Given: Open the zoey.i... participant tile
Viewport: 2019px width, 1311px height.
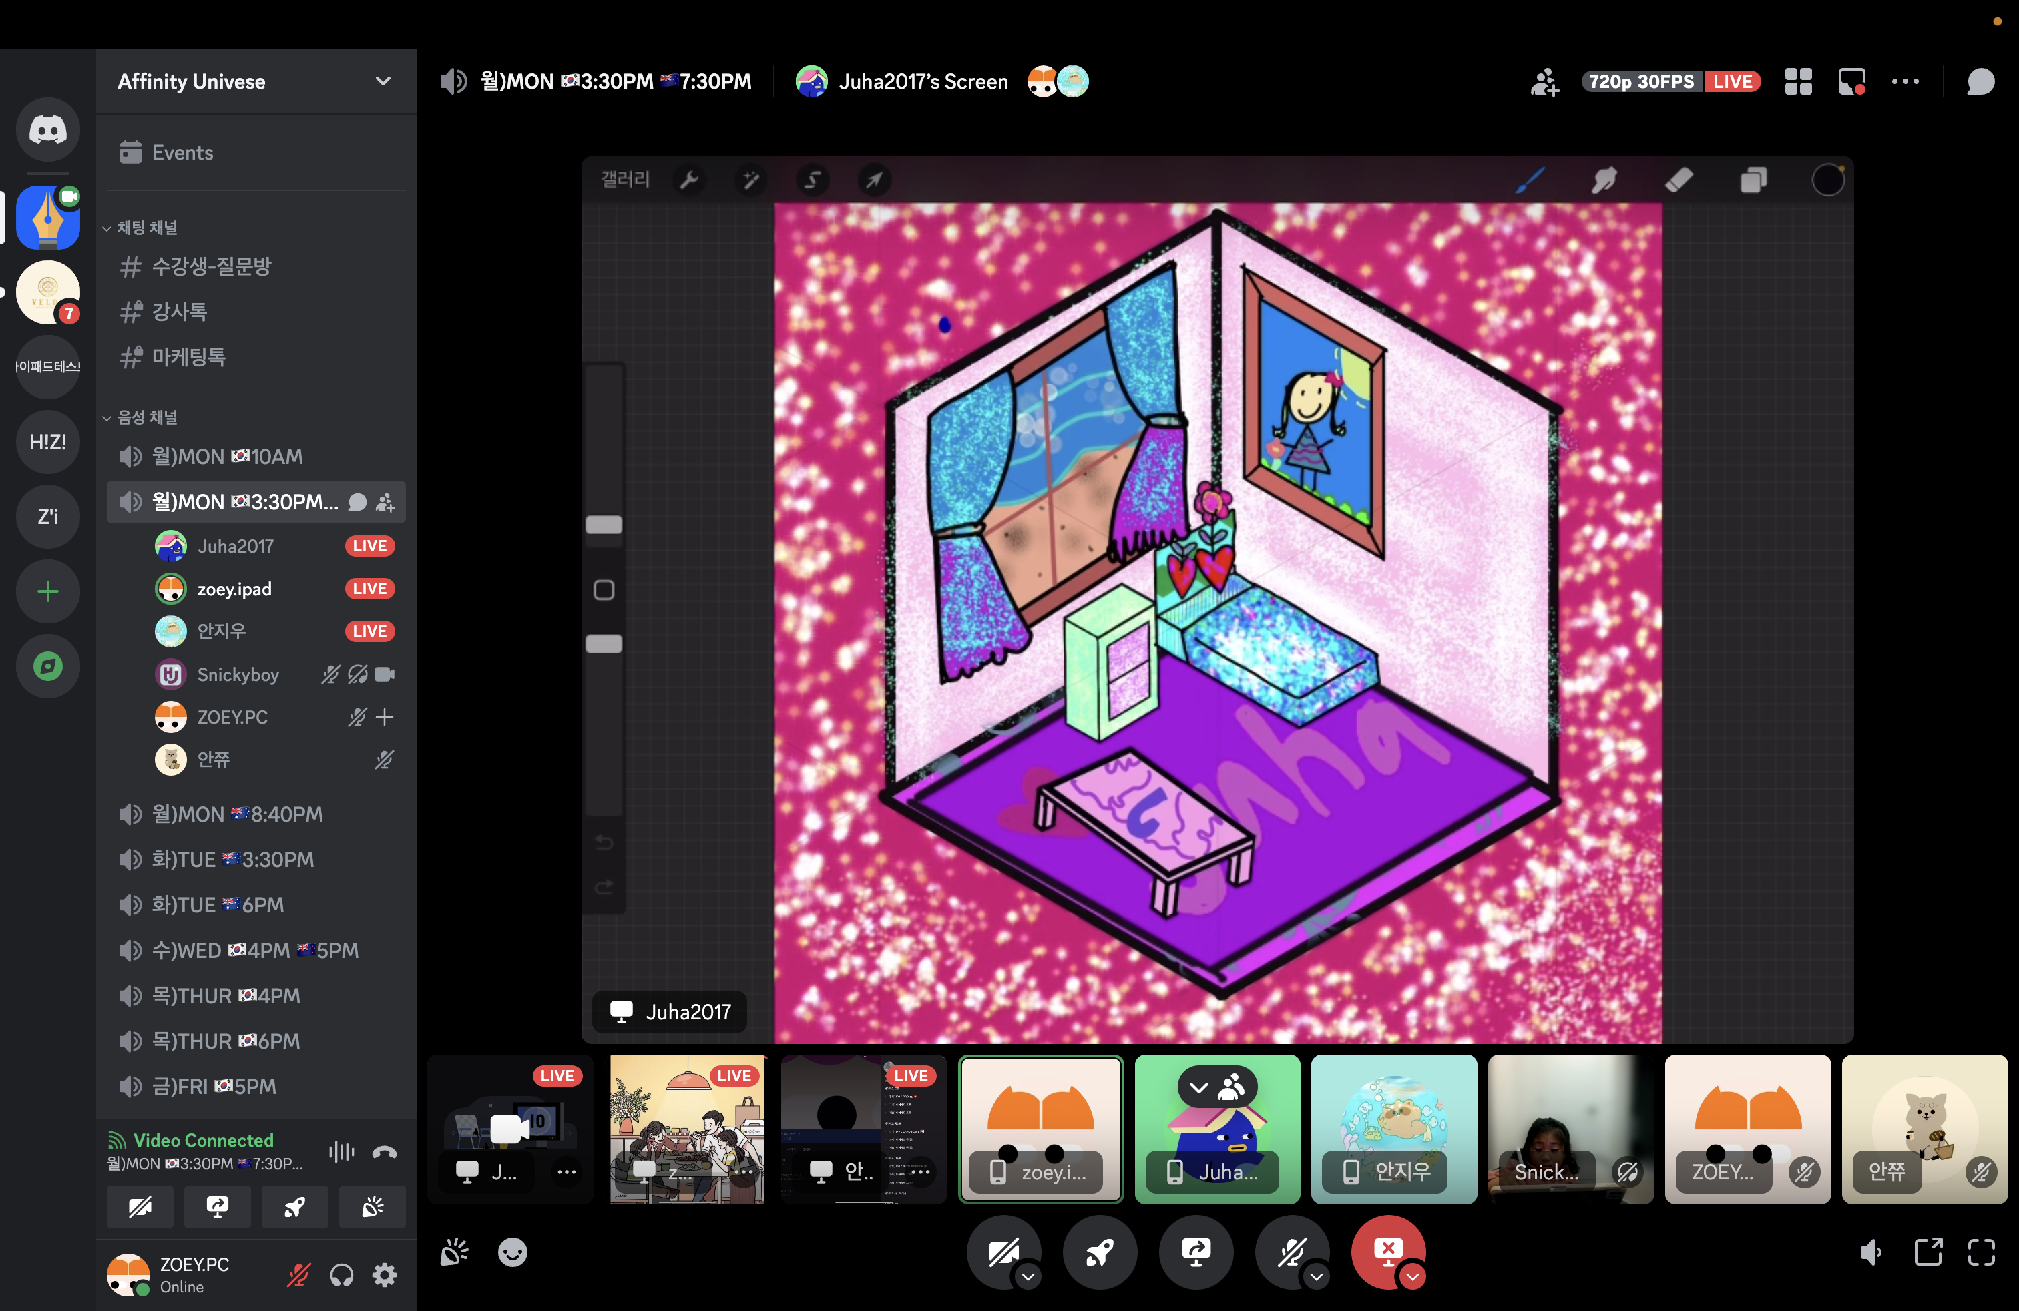Looking at the screenshot, I should click(1041, 1129).
